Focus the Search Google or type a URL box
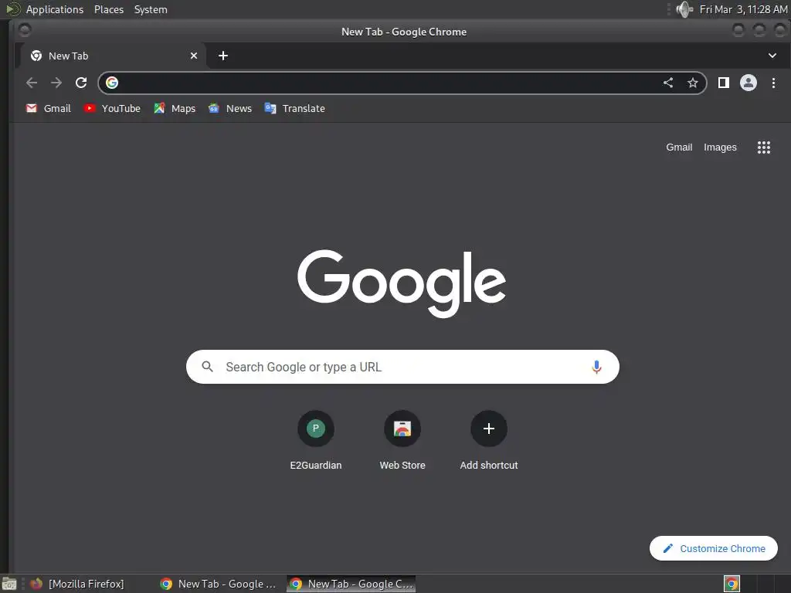This screenshot has height=593, width=791. pyautogui.click(x=402, y=367)
